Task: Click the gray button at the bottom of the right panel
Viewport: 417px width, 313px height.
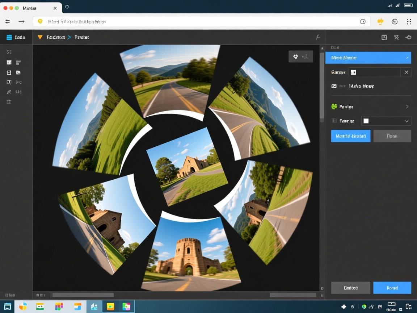Action: click(x=350, y=288)
